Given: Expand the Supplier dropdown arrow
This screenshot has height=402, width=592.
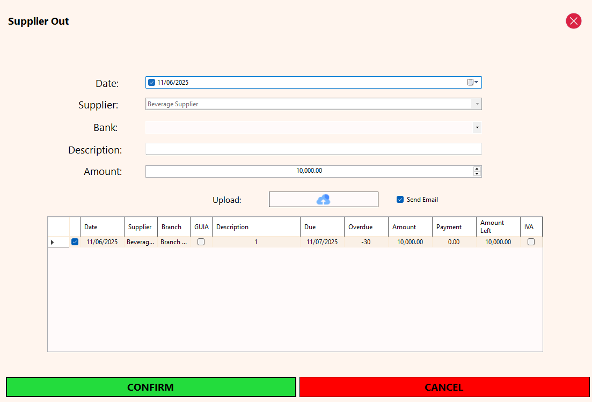Looking at the screenshot, I should [x=477, y=104].
